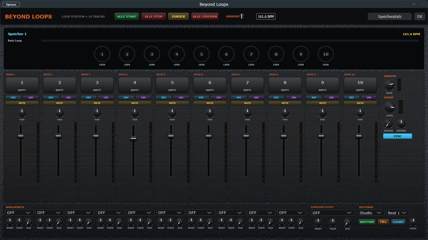Toggle 1SH on Spur 3
The width and height of the screenshot is (428, 240).
coord(106,97)
